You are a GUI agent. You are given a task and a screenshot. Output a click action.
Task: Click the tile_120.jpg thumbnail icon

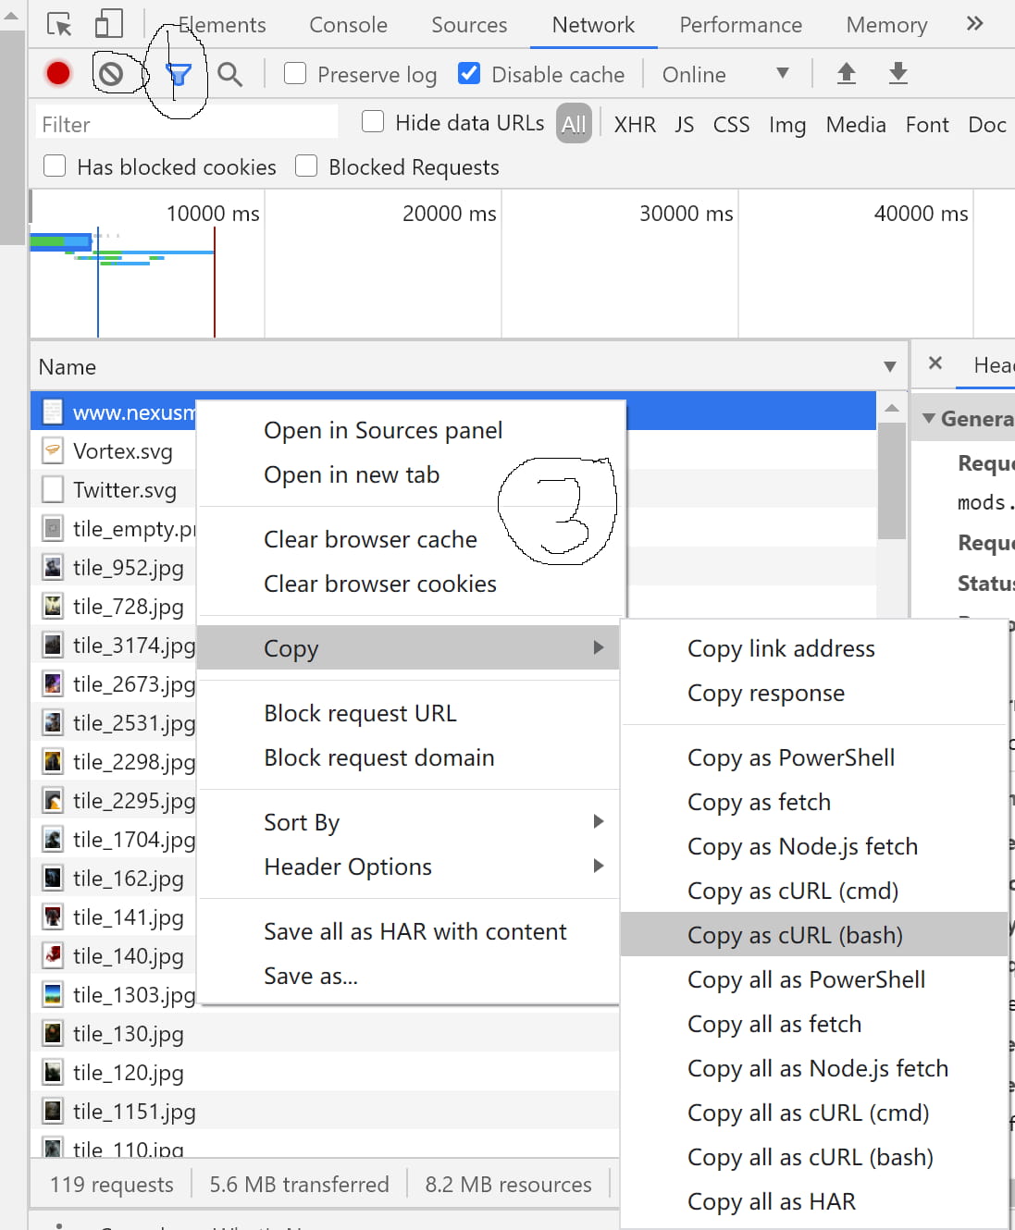pos(54,1073)
